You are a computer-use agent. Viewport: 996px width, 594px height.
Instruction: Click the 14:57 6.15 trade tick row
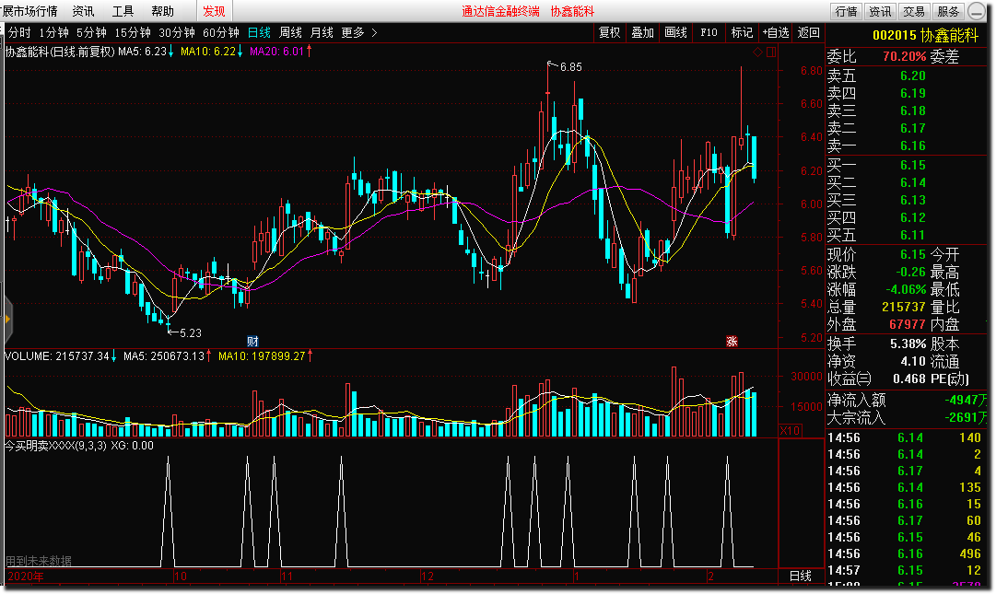pos(905,570)
